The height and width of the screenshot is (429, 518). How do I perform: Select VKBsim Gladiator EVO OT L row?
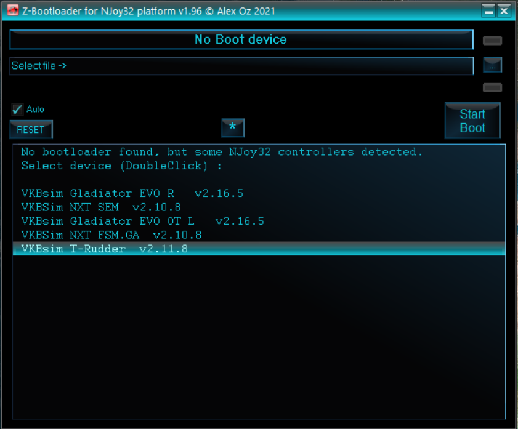[x=259, y=221]
